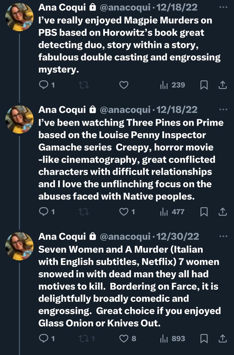Like the Three Pines tweet
The image size is (234, 355).
pyautogui.click(x=123, y=212)
